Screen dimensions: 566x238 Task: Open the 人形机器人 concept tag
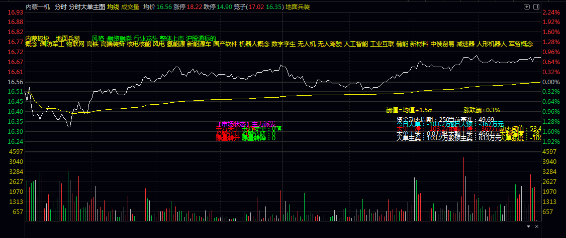tap(492, 44)
